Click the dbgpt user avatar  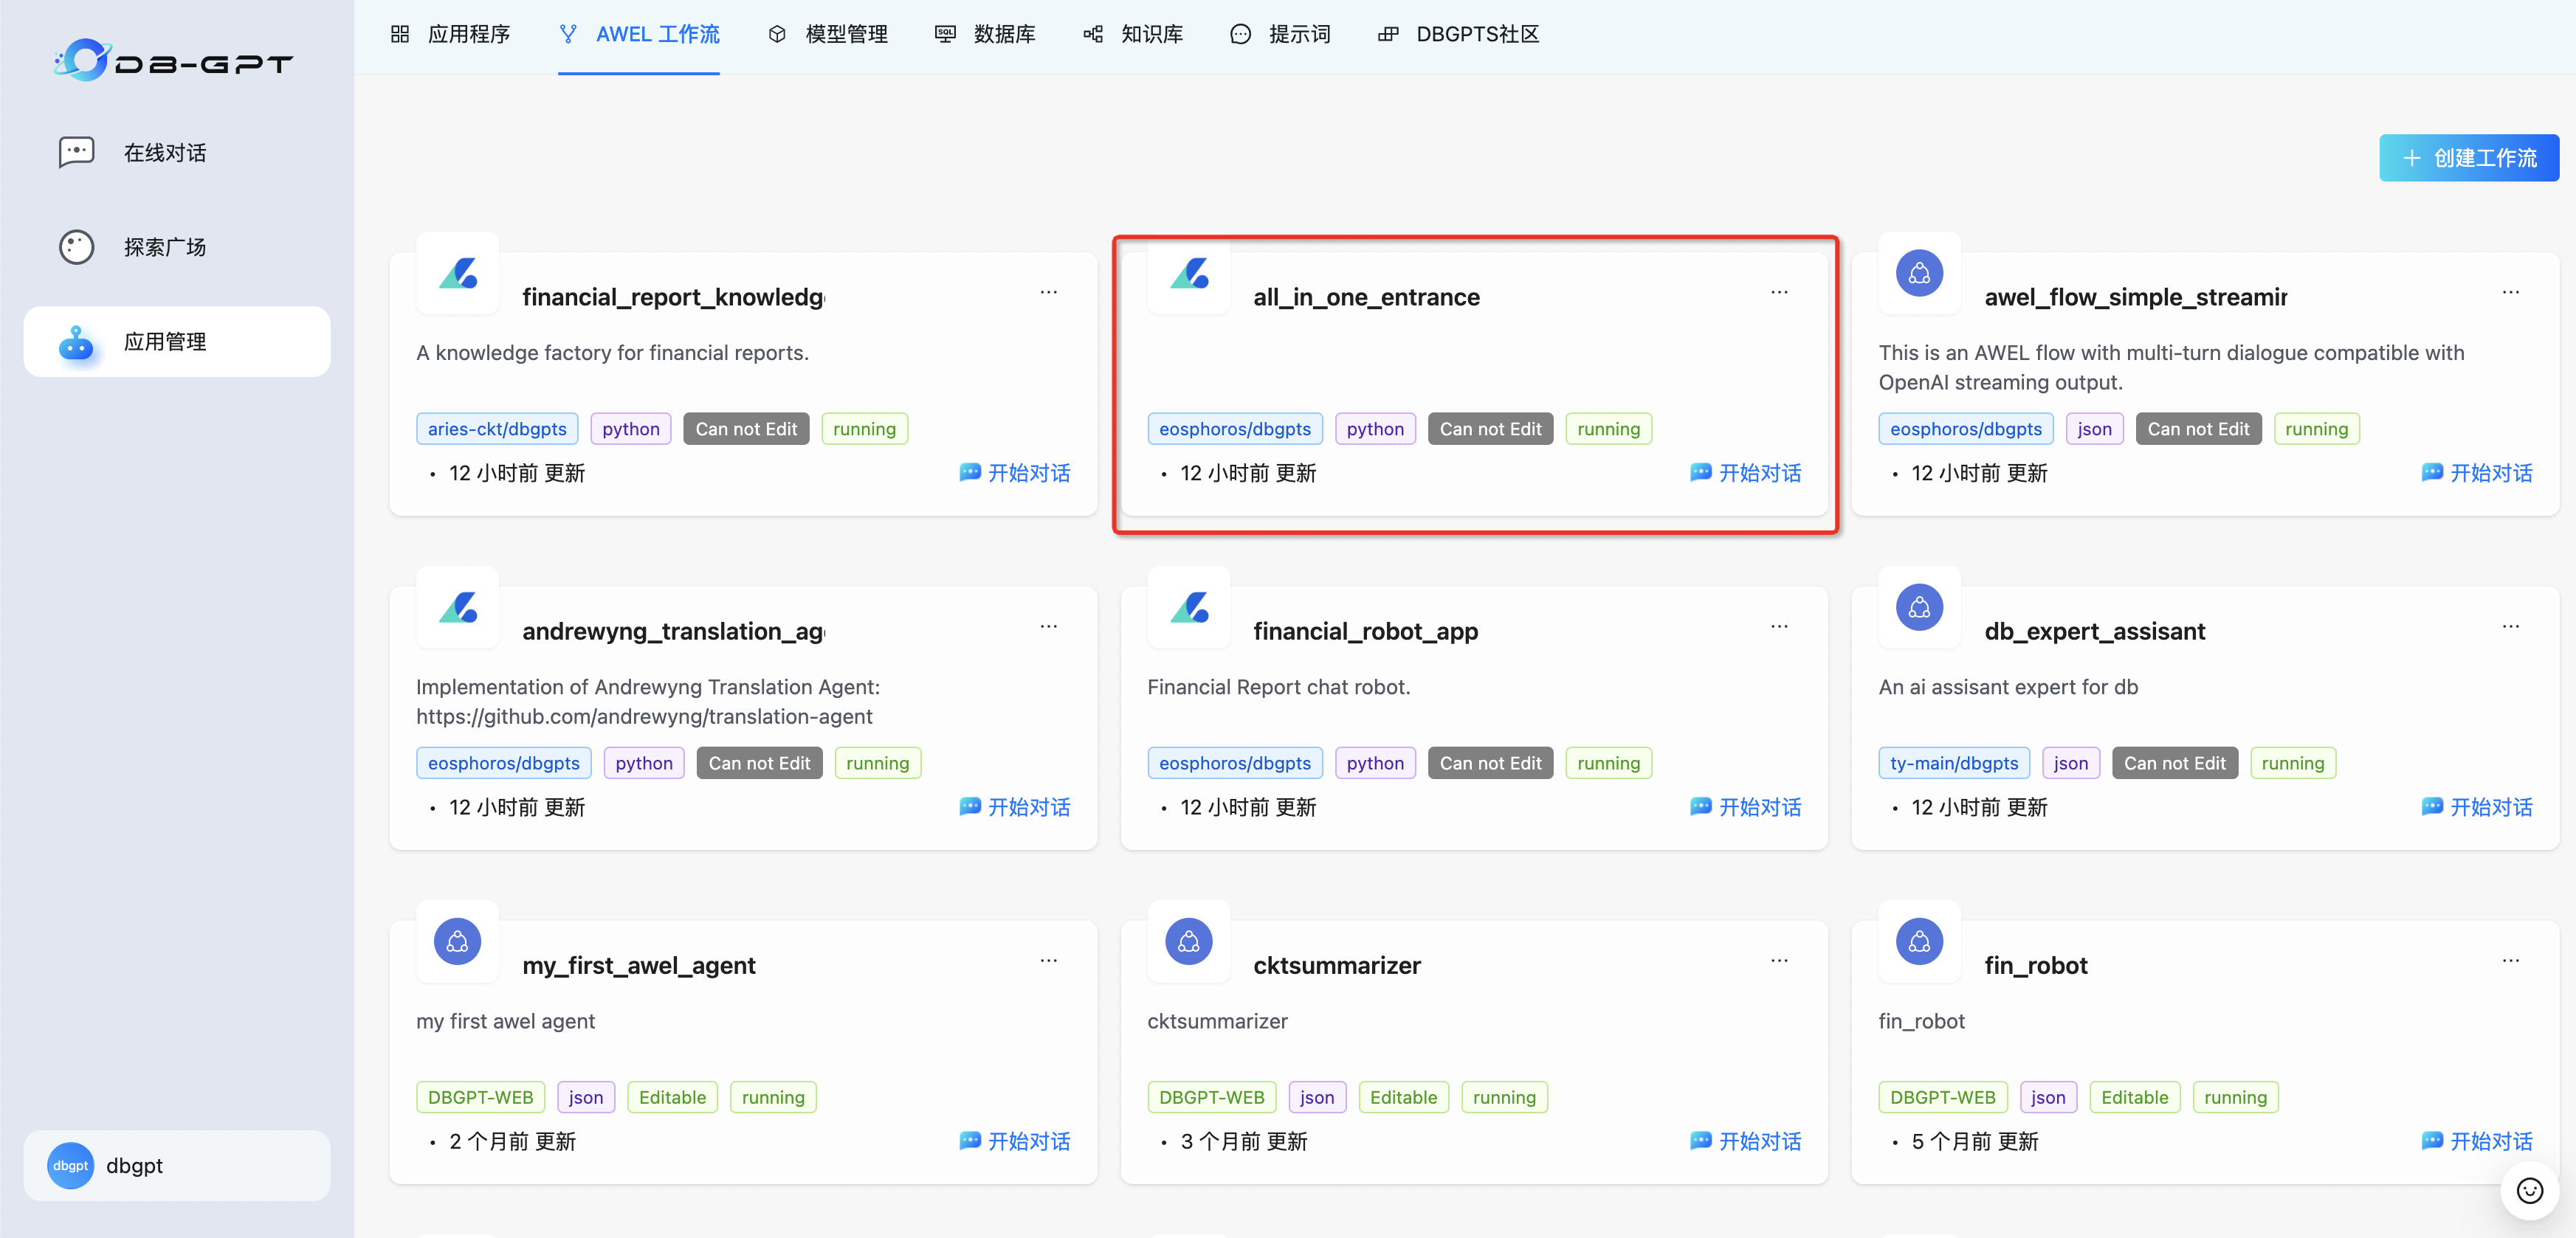click(x=70, y=1165)
